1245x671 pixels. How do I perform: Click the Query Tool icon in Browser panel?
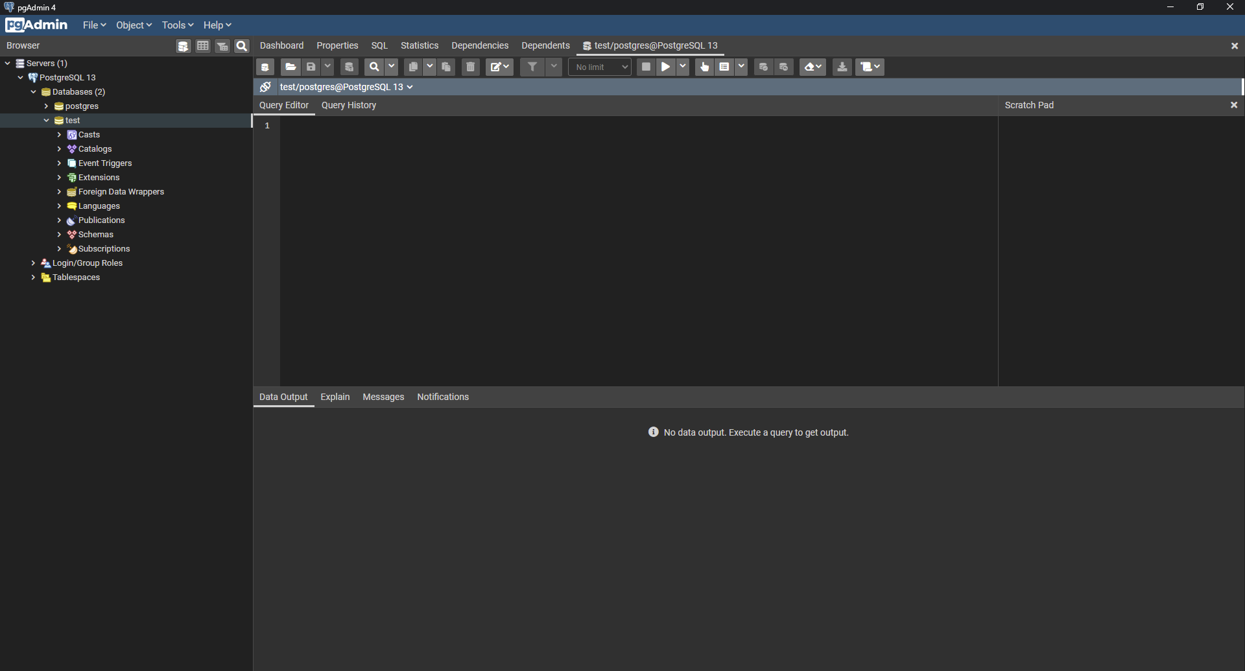coord(184,46)
